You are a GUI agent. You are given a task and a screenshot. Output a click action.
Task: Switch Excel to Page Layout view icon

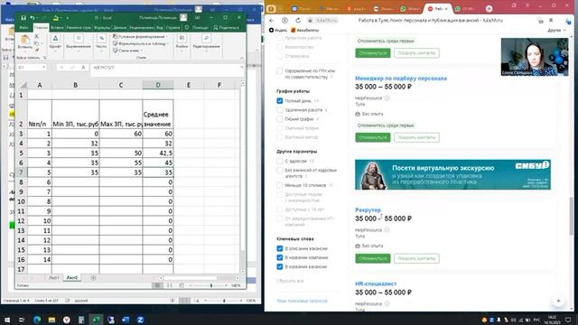click(170, 285)
